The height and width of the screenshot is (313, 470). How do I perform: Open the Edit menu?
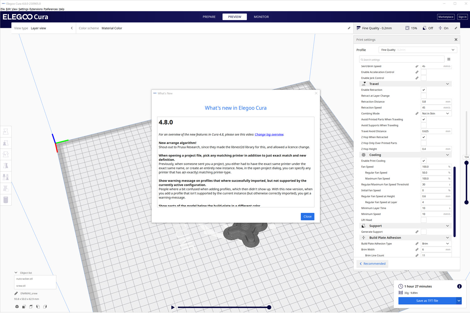[x=8, y=9]
